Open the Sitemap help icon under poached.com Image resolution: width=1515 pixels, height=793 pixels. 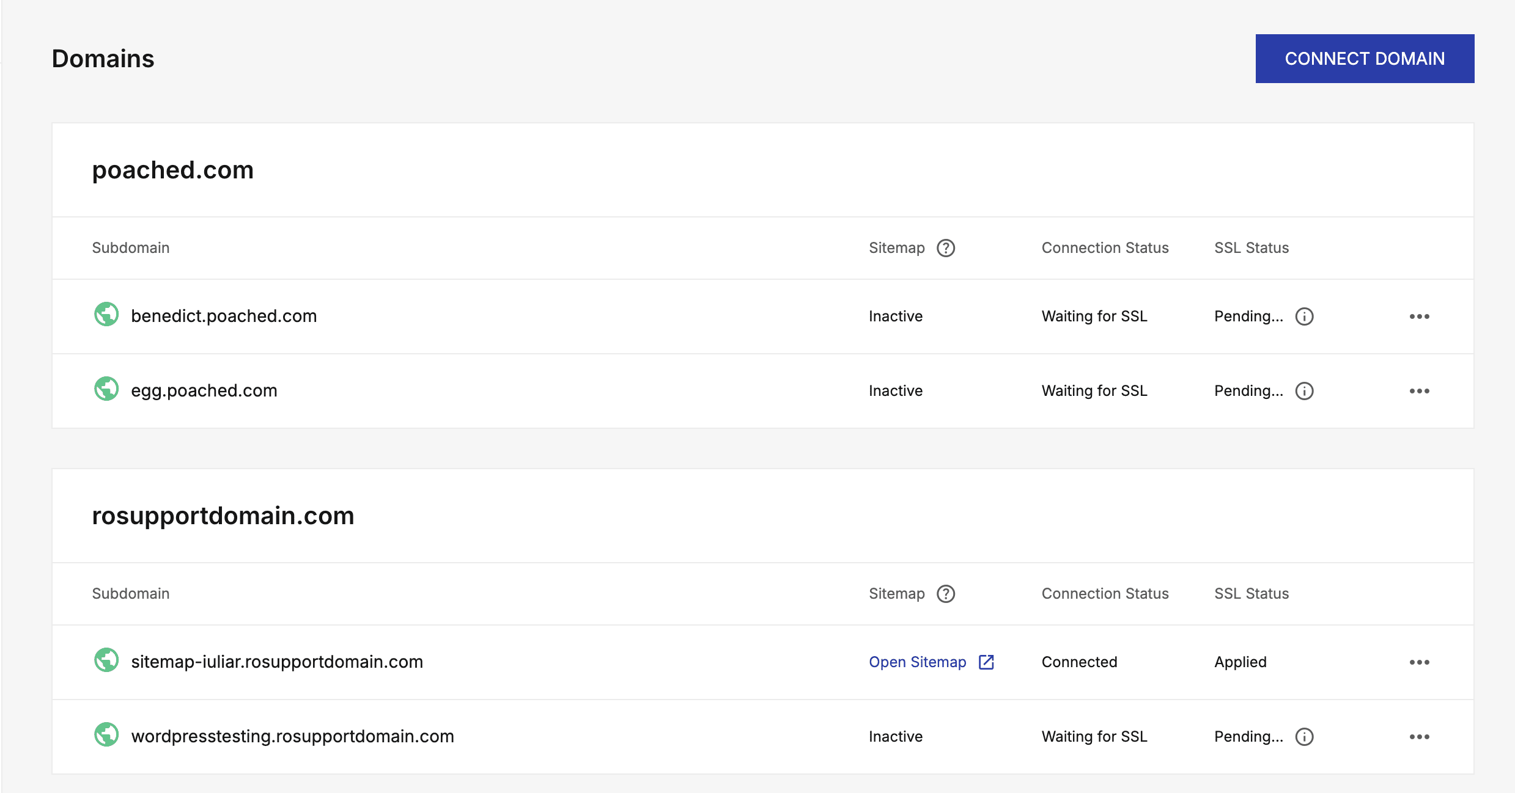pyautogui.click(x=945, y=248)
